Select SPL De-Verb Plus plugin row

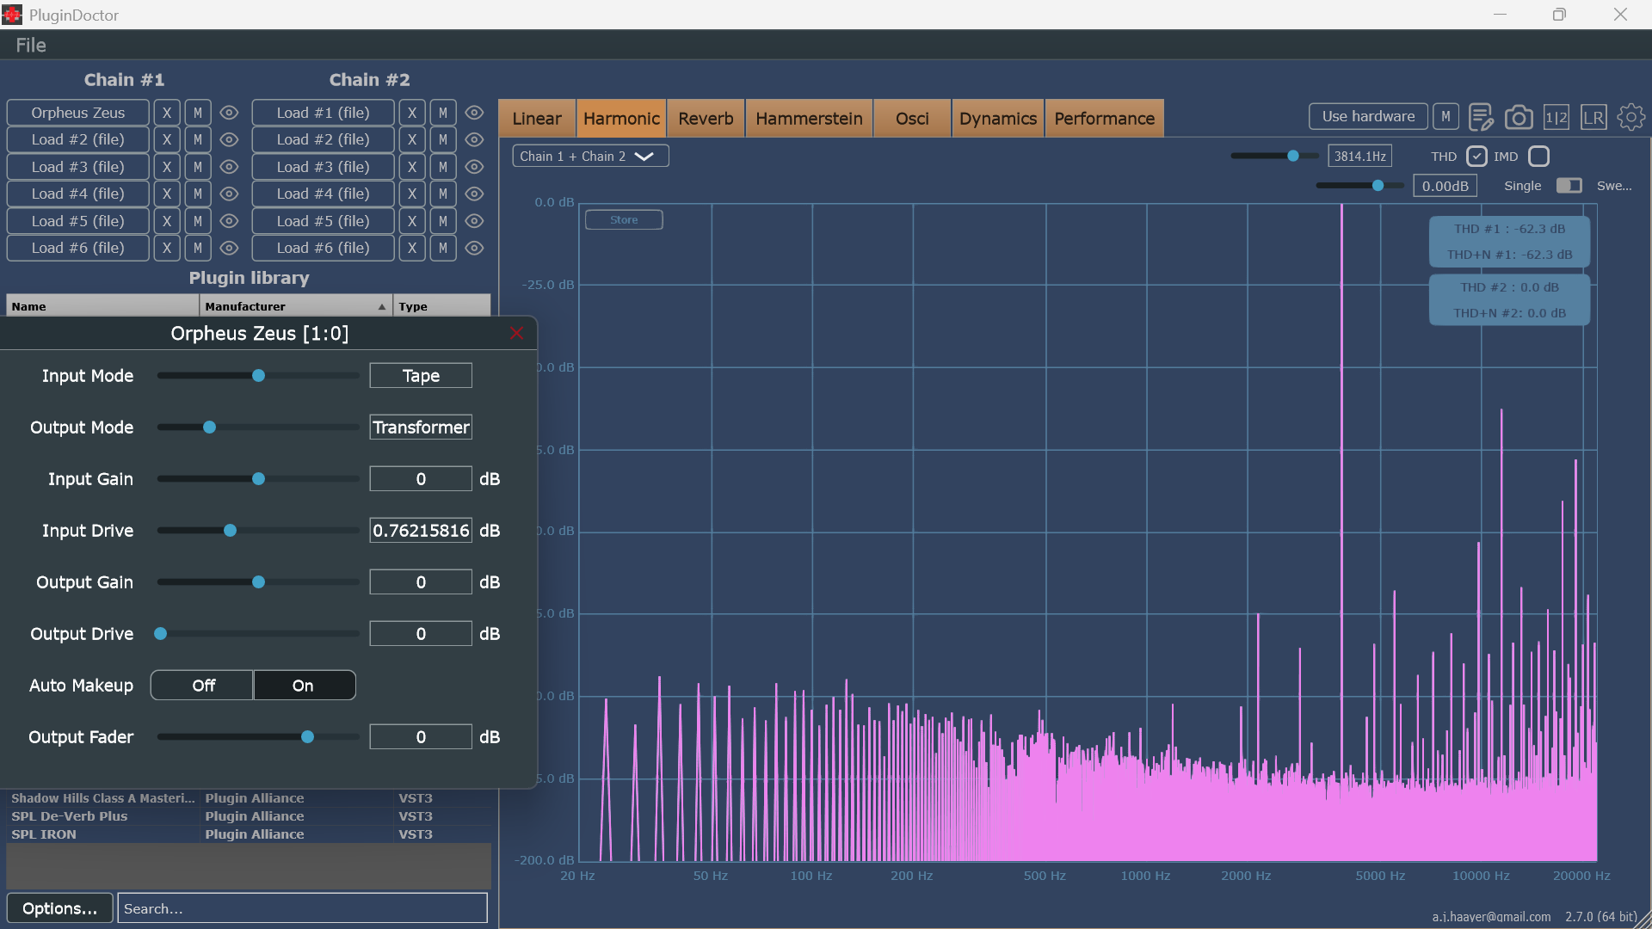coord(249,816)
